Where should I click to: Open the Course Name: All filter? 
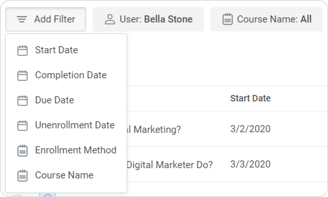(x=266, y=19)
